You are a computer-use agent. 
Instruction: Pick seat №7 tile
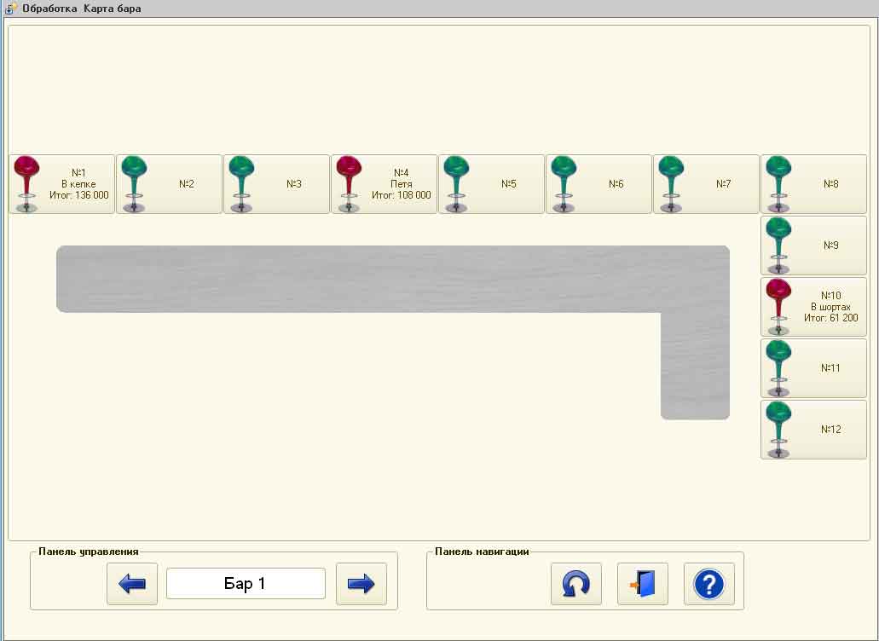click(706, 184)
